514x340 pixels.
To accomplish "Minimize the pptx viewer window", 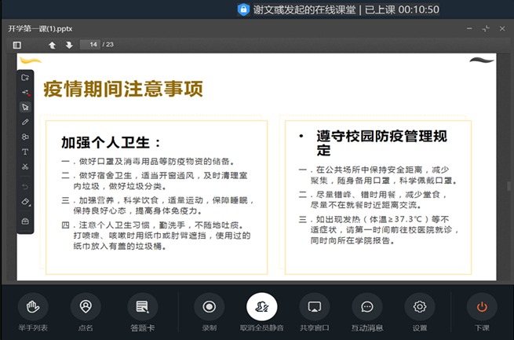I will [469, 29].
